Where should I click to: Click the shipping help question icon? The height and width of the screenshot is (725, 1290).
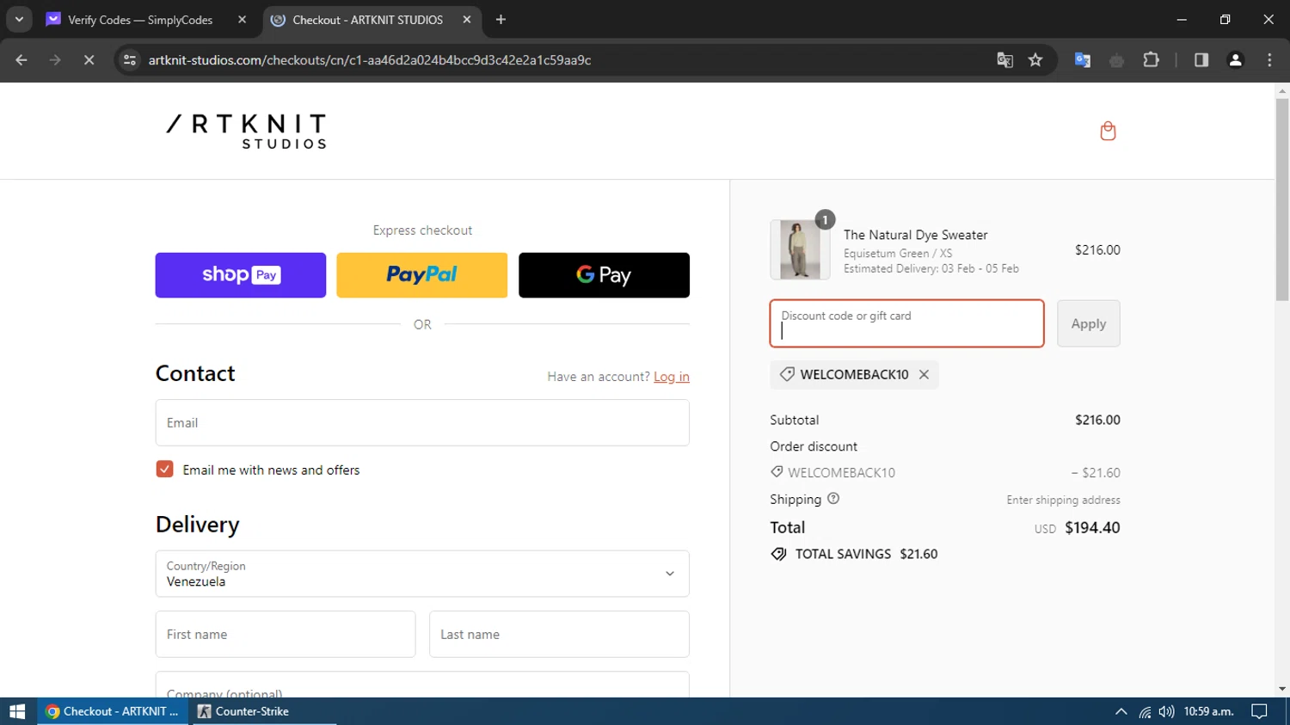coord(833,499)
